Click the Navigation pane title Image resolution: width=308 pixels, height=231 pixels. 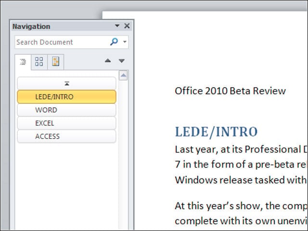click(x=31, y=26)
